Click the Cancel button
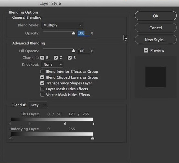The image size is (179, 163). pos(155,28)
